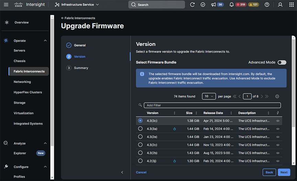
Task: Go to the Summary wizard step
Action: coord(77,68)
